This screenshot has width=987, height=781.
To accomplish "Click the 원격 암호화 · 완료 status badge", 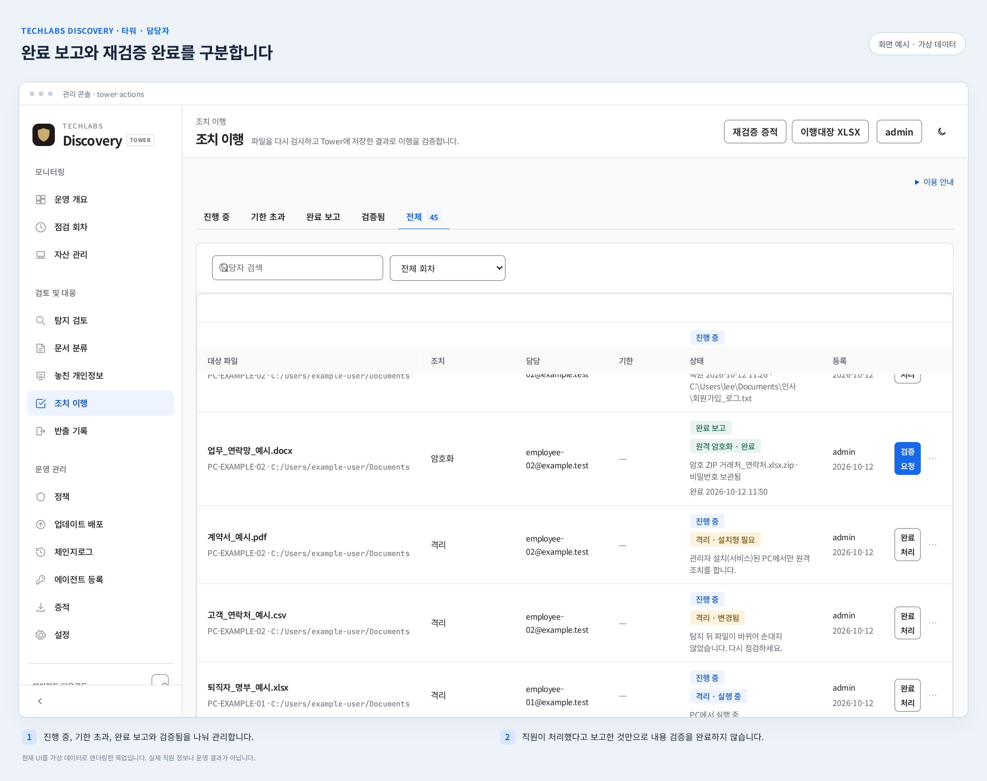I will [725, 446].
